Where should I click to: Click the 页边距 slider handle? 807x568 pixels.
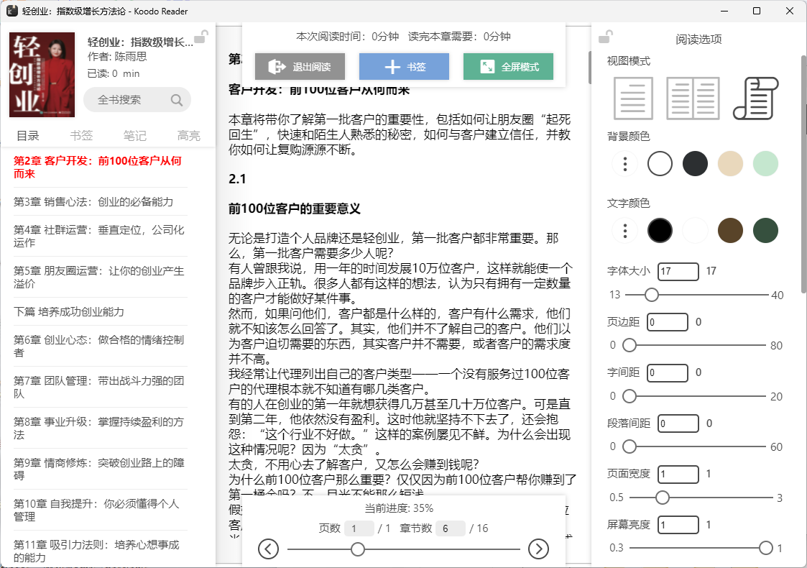point(630,345)
